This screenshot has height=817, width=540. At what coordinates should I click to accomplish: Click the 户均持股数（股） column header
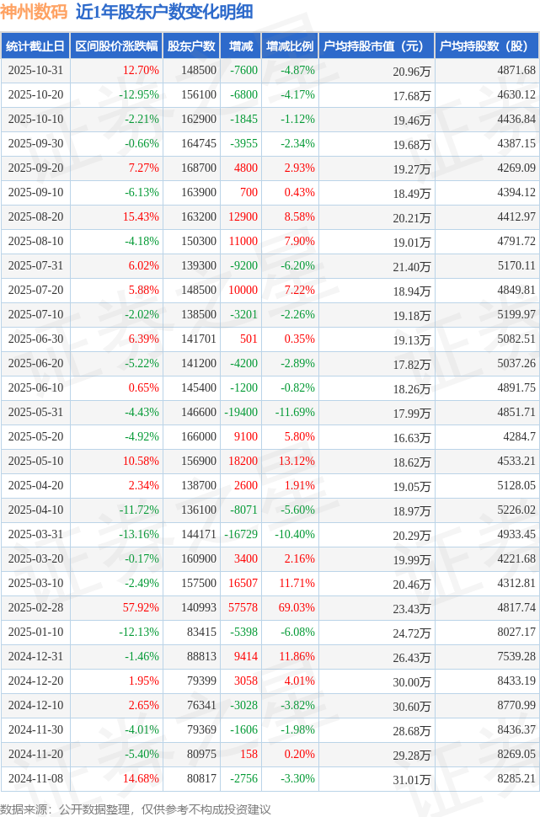tap(488, 46)
